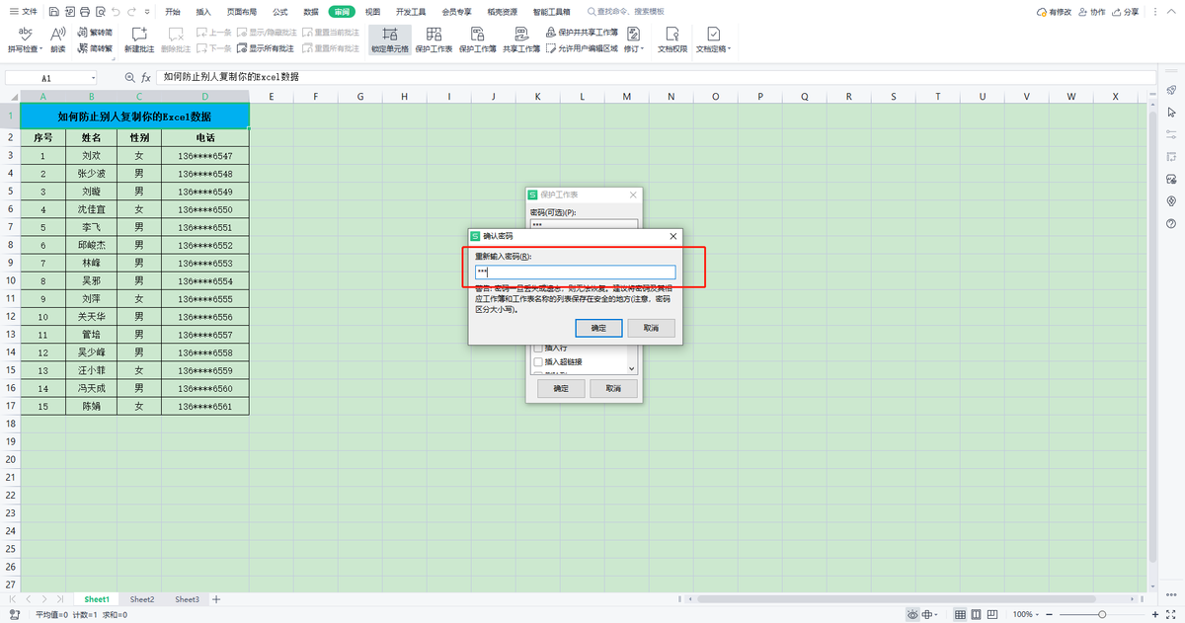Select column header D
Image resolution: width=1185 pixels, height=623 pixels.
click(205, 97)
